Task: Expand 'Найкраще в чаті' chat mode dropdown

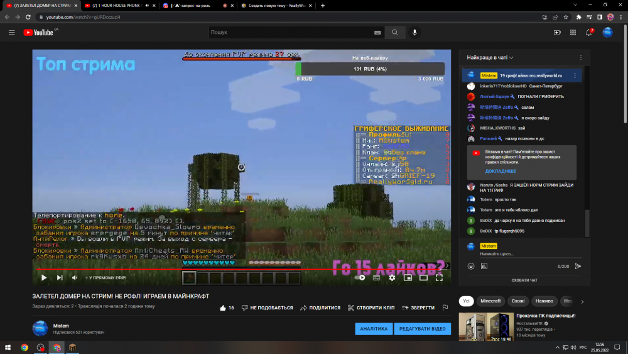Action: (x=490, y=58)
